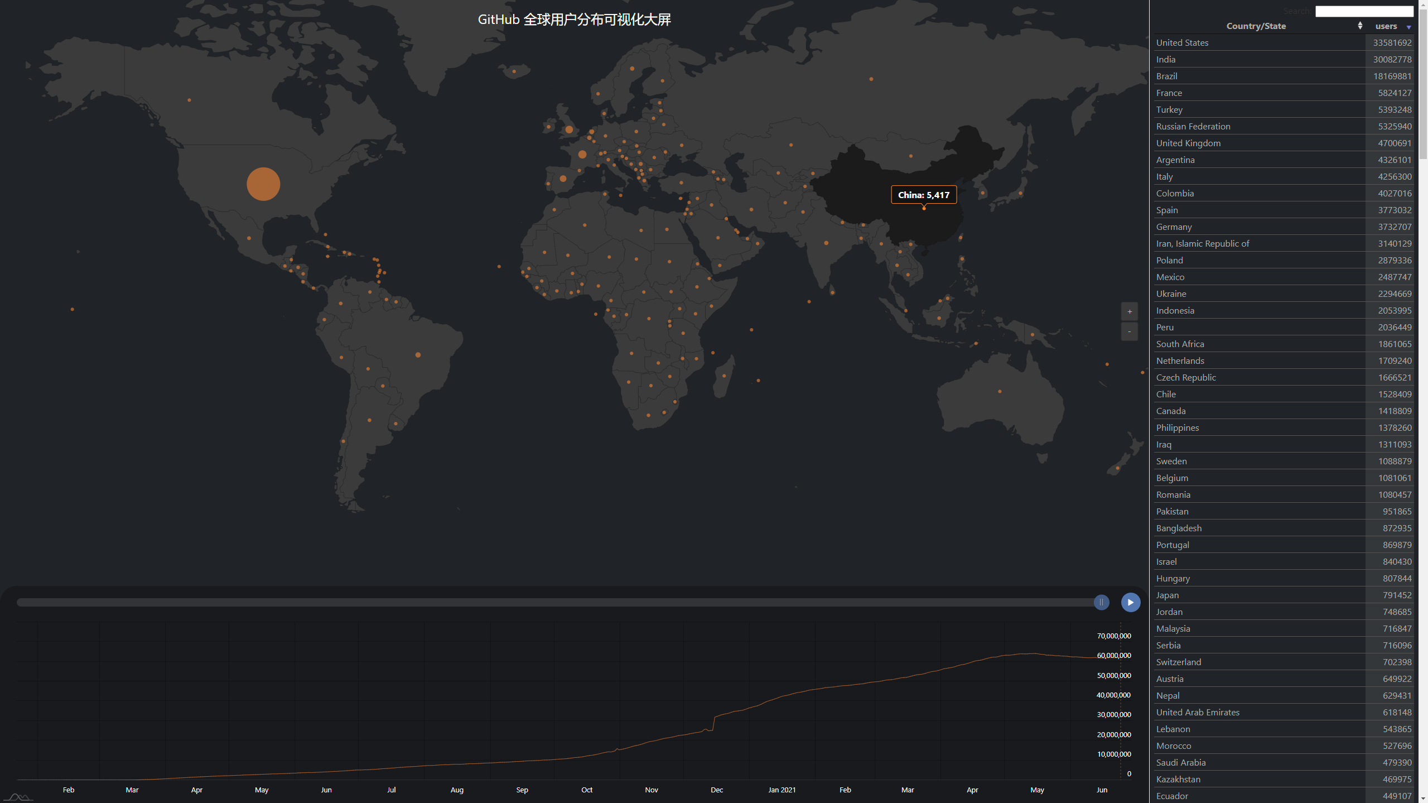1428x803 pixels.
Task: Click the 60,000,000 axis label on chart
Action: tap(1113, 655)
